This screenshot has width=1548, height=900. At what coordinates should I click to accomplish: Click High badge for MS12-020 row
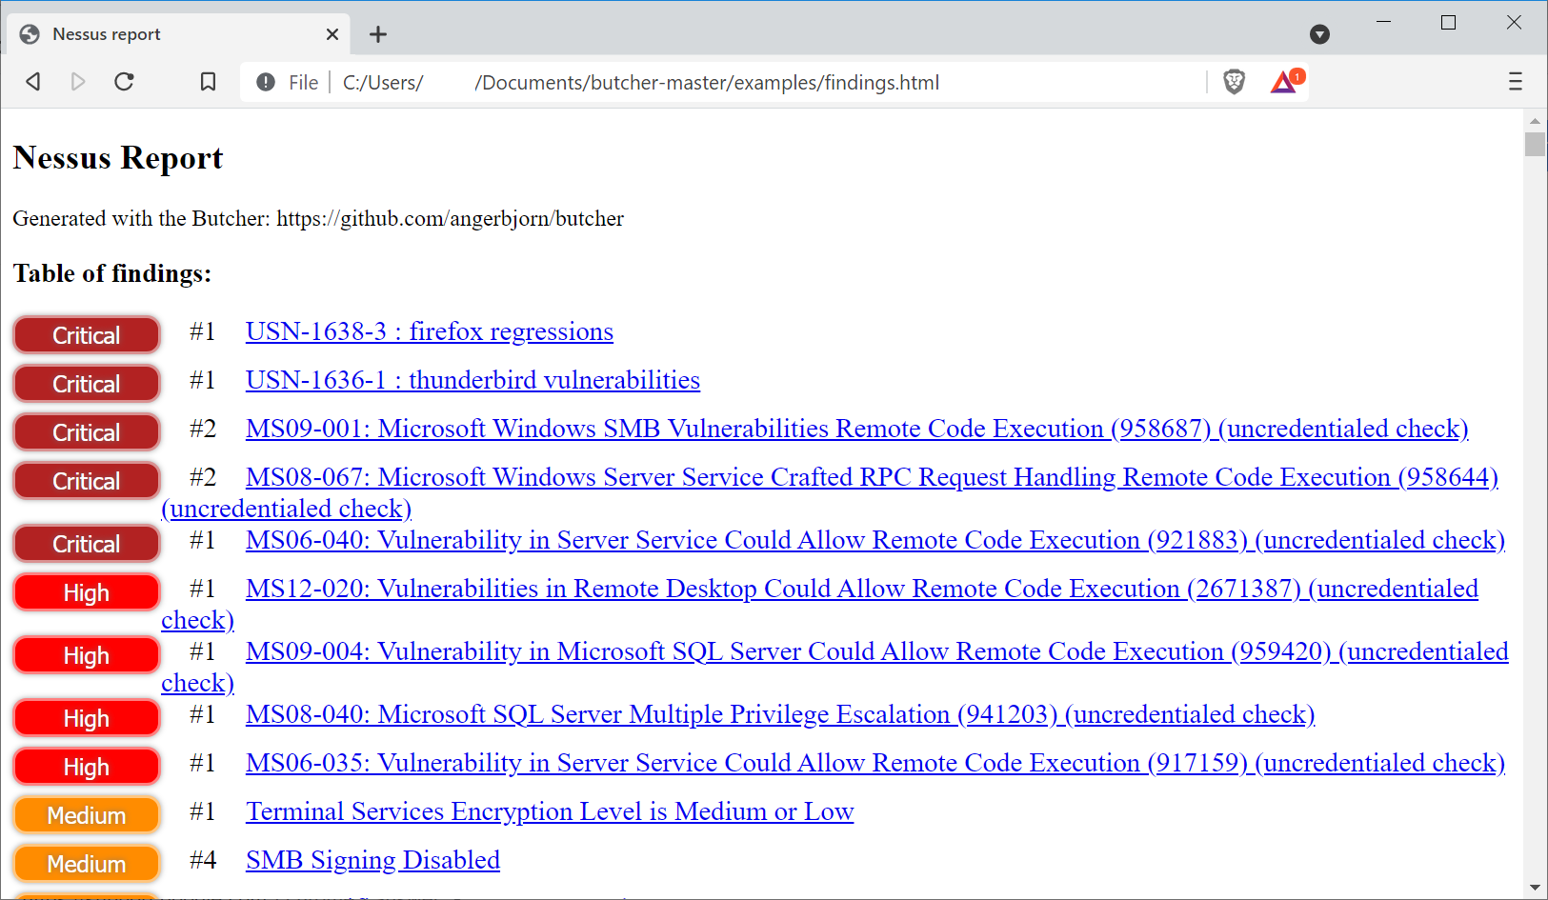pos(87,592)
